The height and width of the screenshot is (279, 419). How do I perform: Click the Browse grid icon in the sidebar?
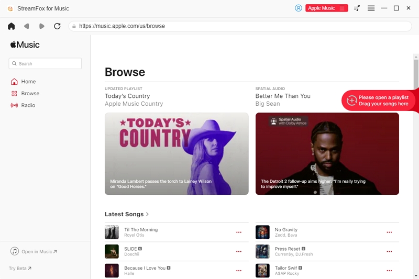click(14, 94)
